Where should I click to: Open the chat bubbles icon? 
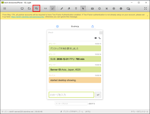coord(36,8)
